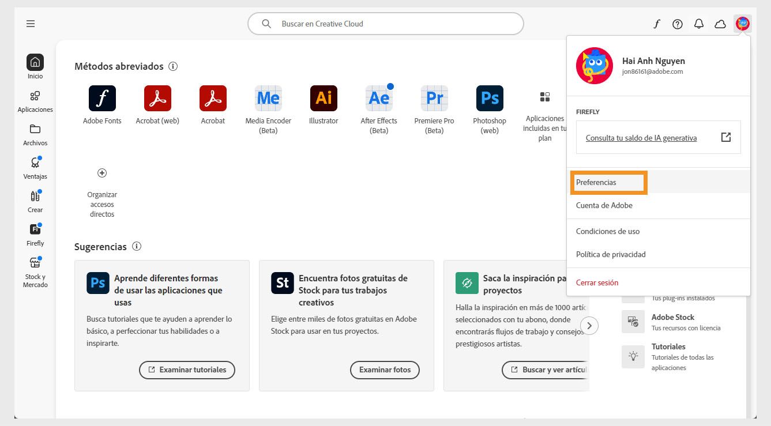771x426 pixels.
Task: Click the Ps icon on tutorials card
Action: coord(98,283)
